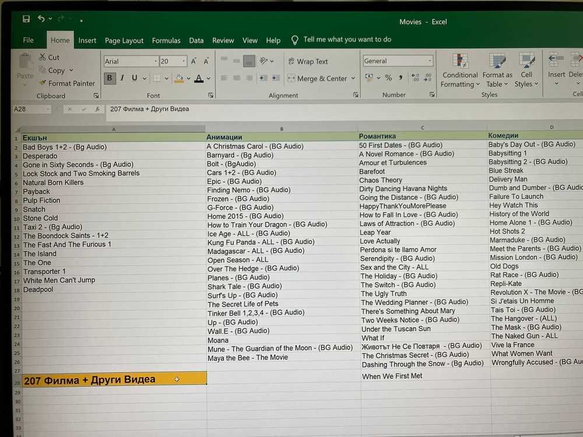Click the Borders icon
The image size is (583, 437).
point(157,78)
